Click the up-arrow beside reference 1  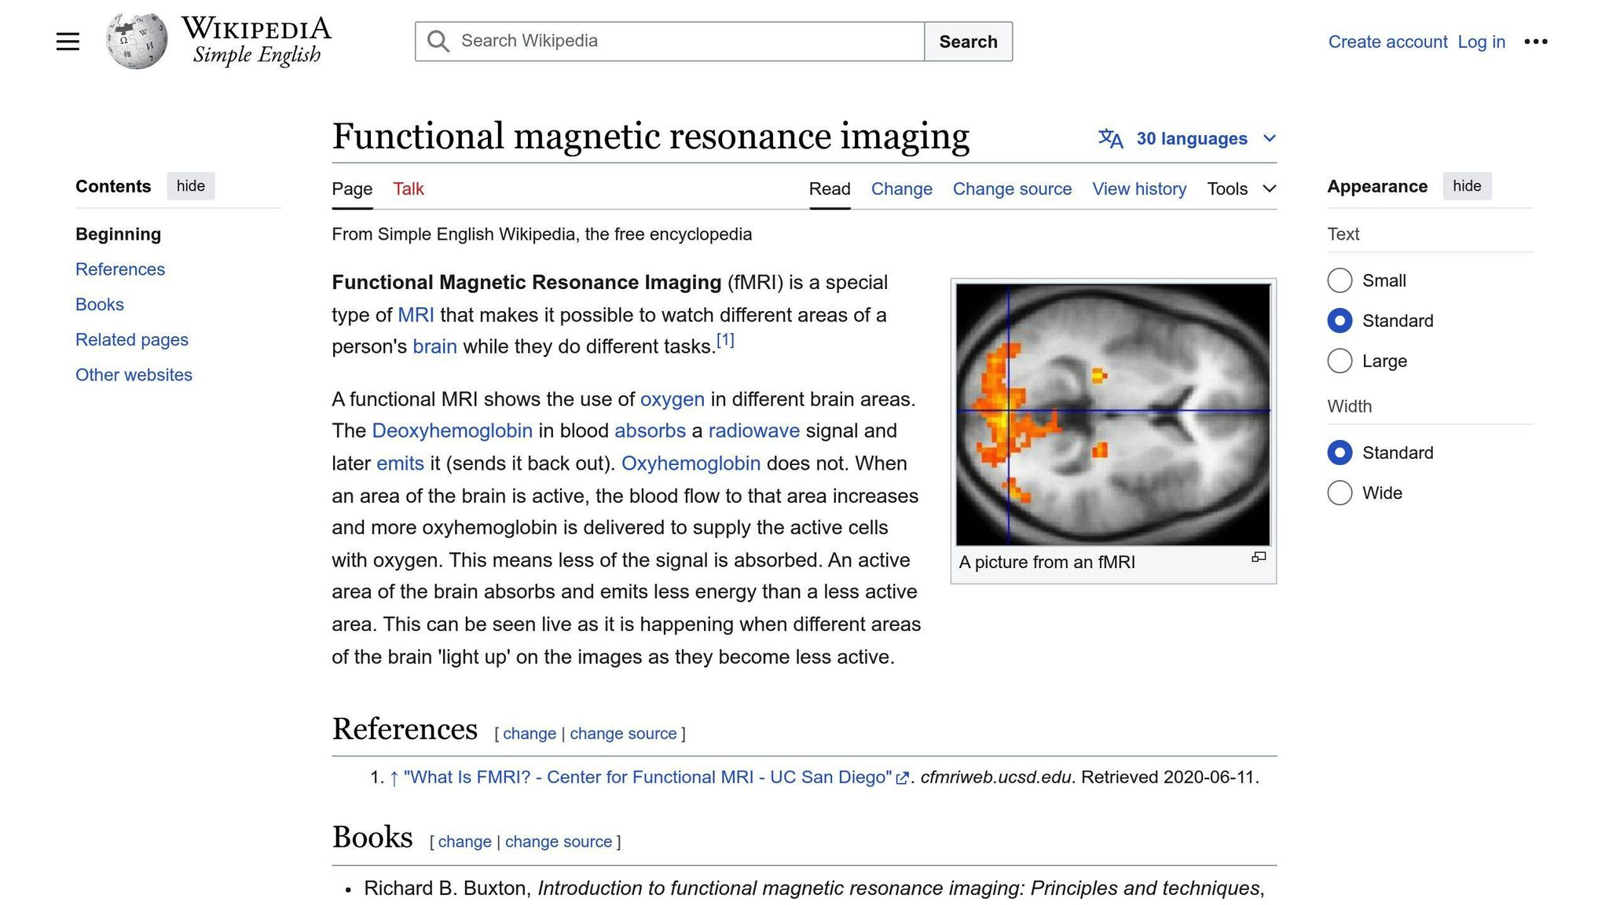point(393,777)
